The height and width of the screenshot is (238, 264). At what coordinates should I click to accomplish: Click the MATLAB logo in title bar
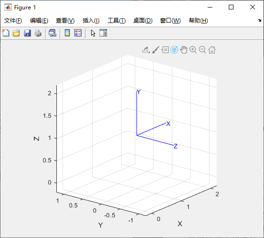[x=8, y=7]
